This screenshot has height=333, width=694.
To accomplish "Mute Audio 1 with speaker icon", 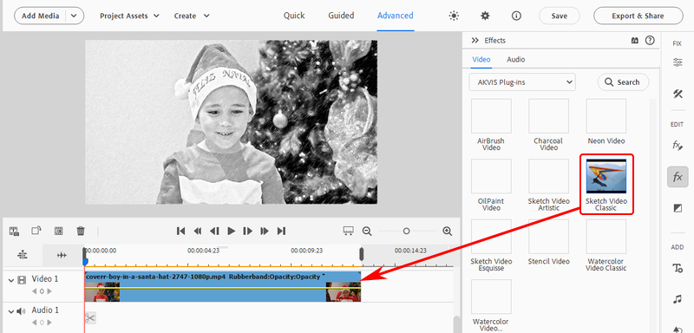I will click(21, 311).
